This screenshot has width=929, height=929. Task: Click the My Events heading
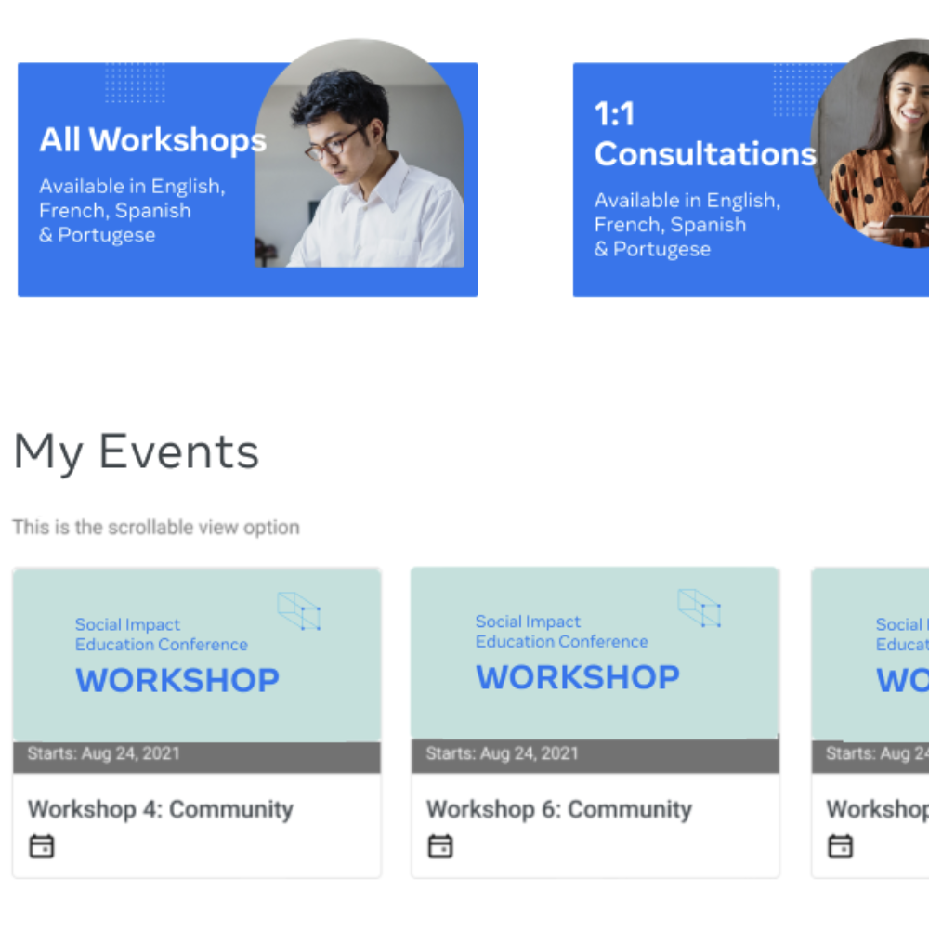pyautogui.click(x=137, y=452)
